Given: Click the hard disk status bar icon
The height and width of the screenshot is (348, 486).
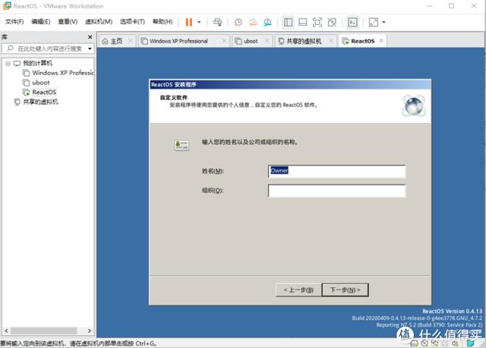Looking at the screenshot, I should point(414,343).
